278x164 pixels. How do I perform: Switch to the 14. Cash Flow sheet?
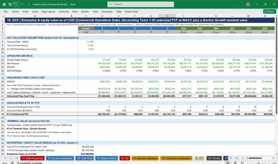point(85,158)
